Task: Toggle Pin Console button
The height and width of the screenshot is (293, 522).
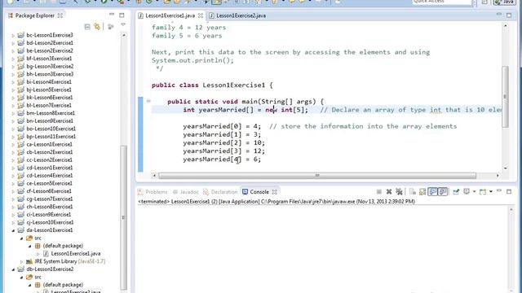Action: click(456, 192)
